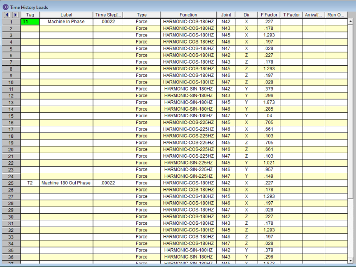Click joint N43 in row 2
Screen dimensions: 356x267
(x=226, y=28)
